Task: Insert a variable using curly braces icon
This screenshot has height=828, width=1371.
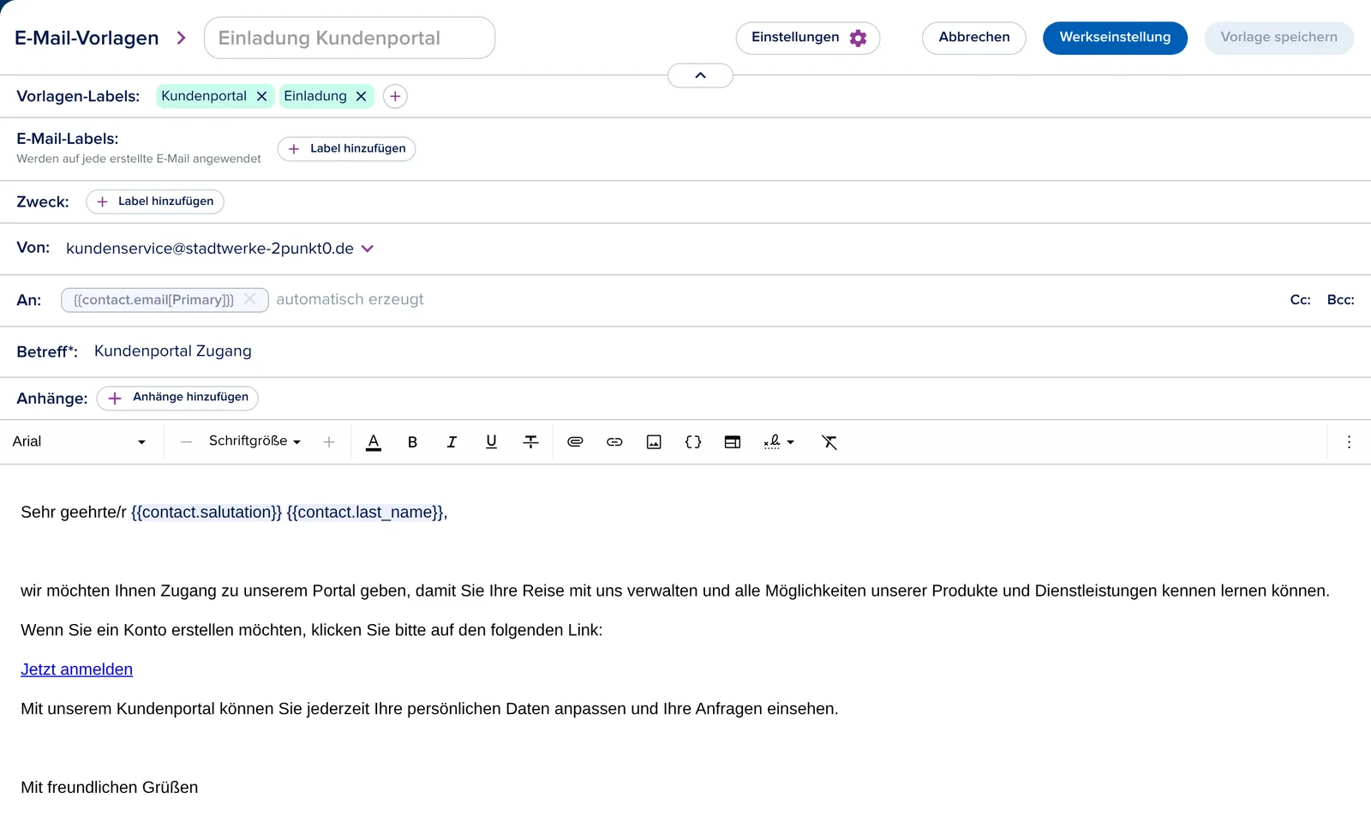Action: coord(693,442)
